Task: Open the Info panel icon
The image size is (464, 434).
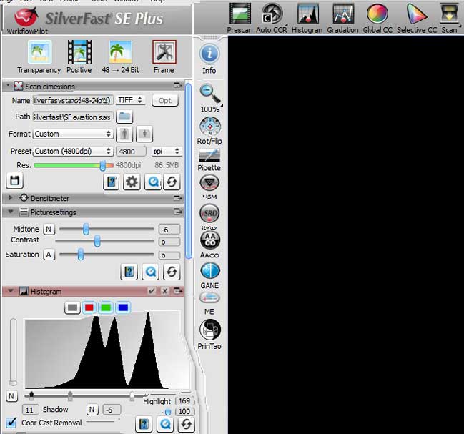Action: pyautogui.click(x=209, y=54)
